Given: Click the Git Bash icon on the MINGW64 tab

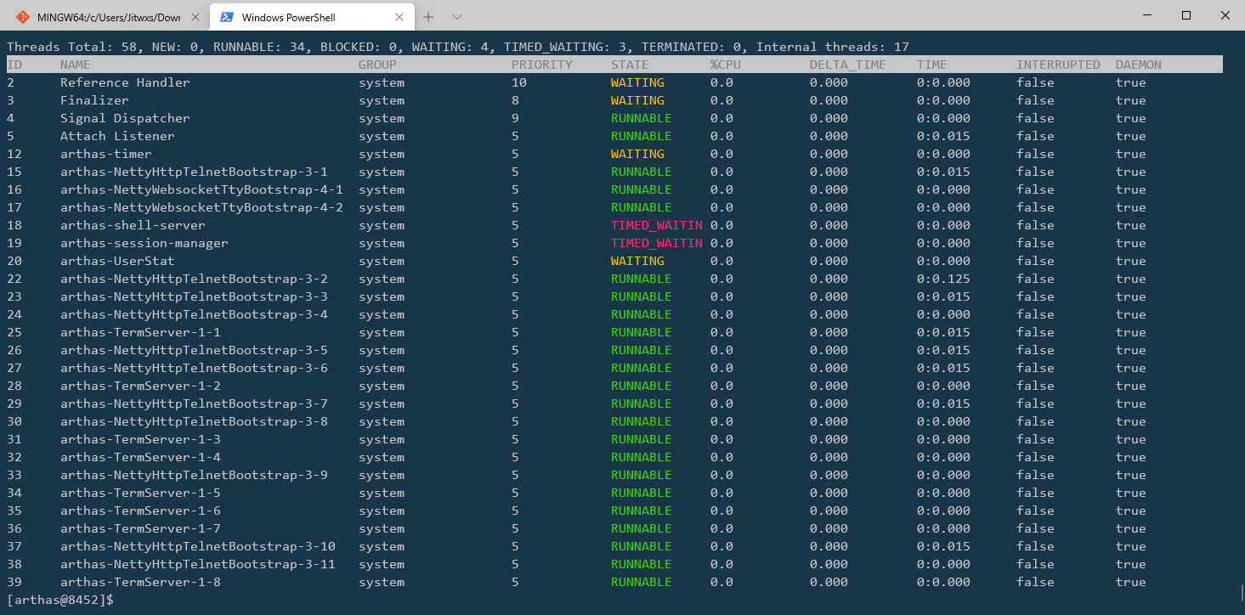Looking at the screenshot, I should point(21,17).
